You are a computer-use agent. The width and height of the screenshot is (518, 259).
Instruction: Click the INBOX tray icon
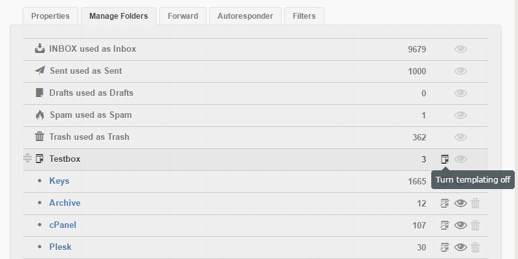point(39,49)
